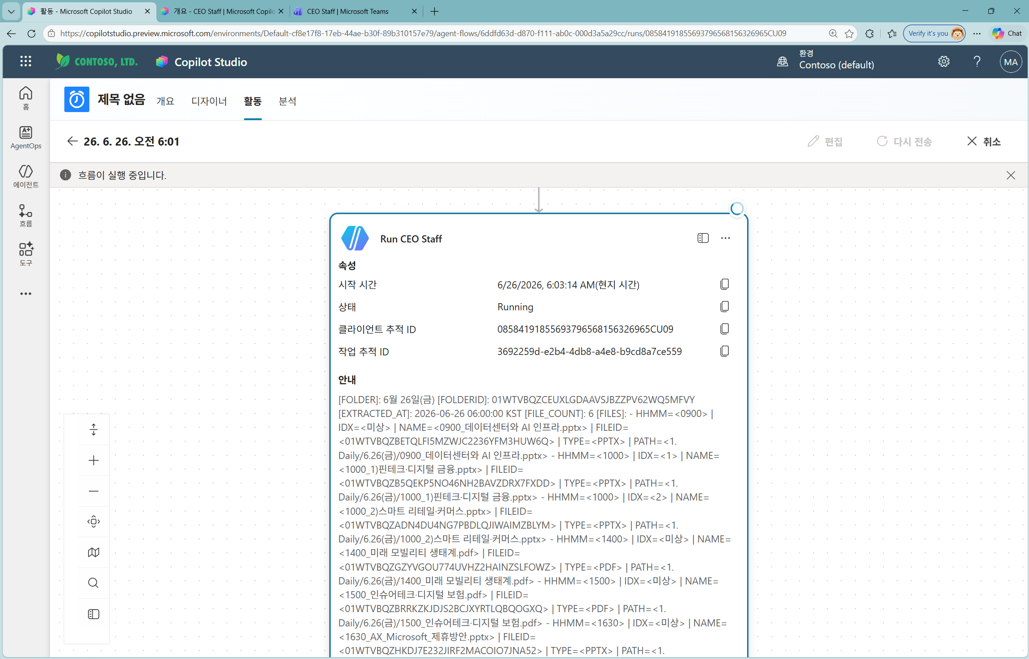Click the 제목 없음 flow title
The width and height of the screenshot is (1029, 659).
tap(122, 100)
